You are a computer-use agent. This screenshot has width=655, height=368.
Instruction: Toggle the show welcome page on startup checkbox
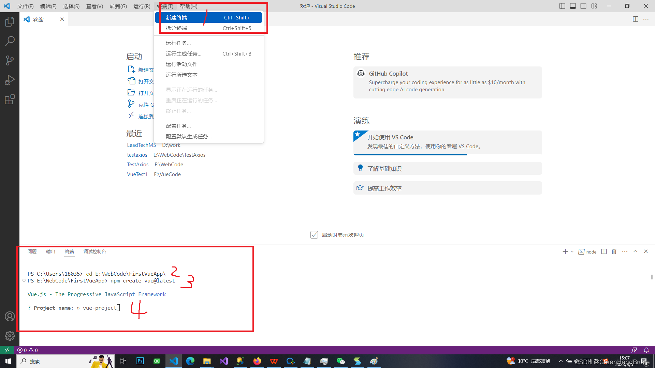[x=314, y=235]
